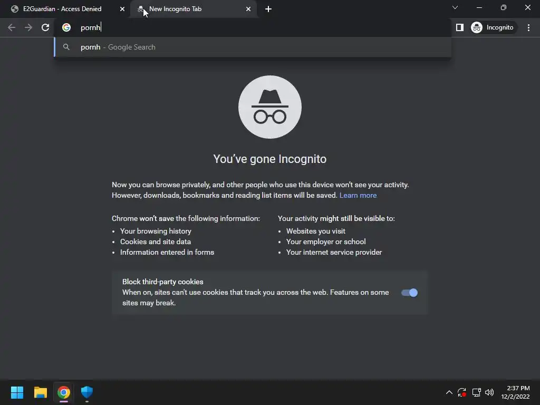Minimize the Chrome window
Screen dimensions: 540x405
[479, 7]
